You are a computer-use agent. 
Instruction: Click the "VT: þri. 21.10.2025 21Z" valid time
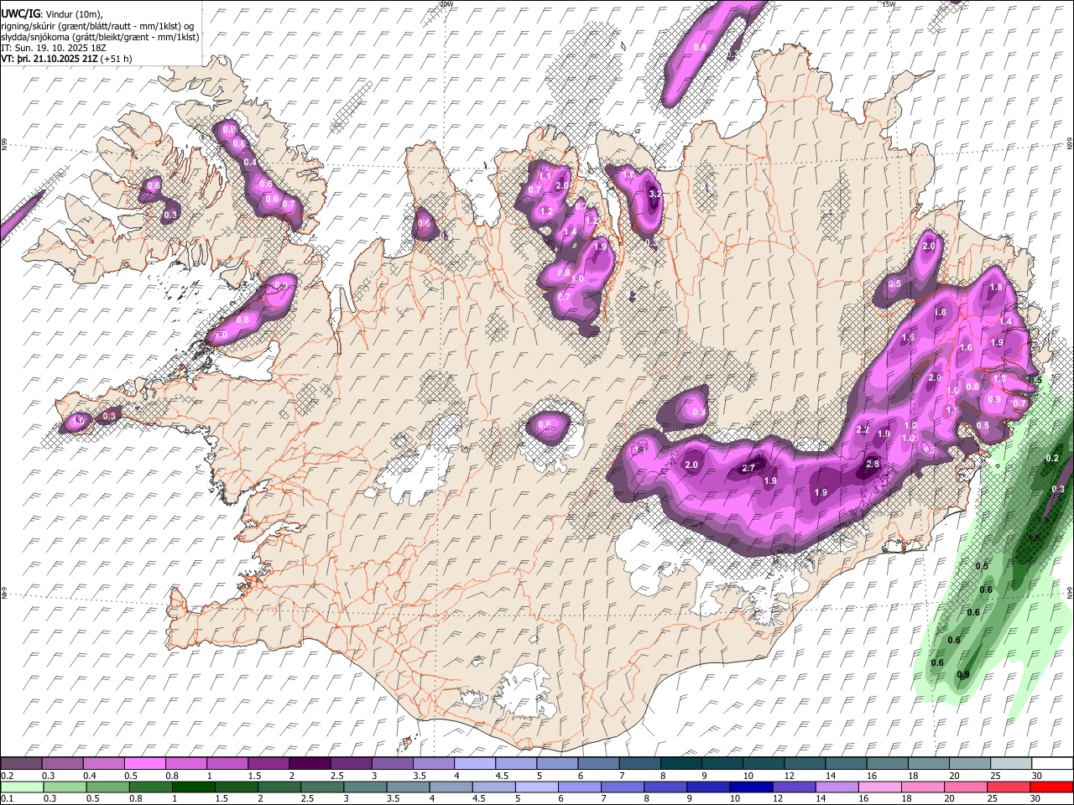(x=49, y=59)
